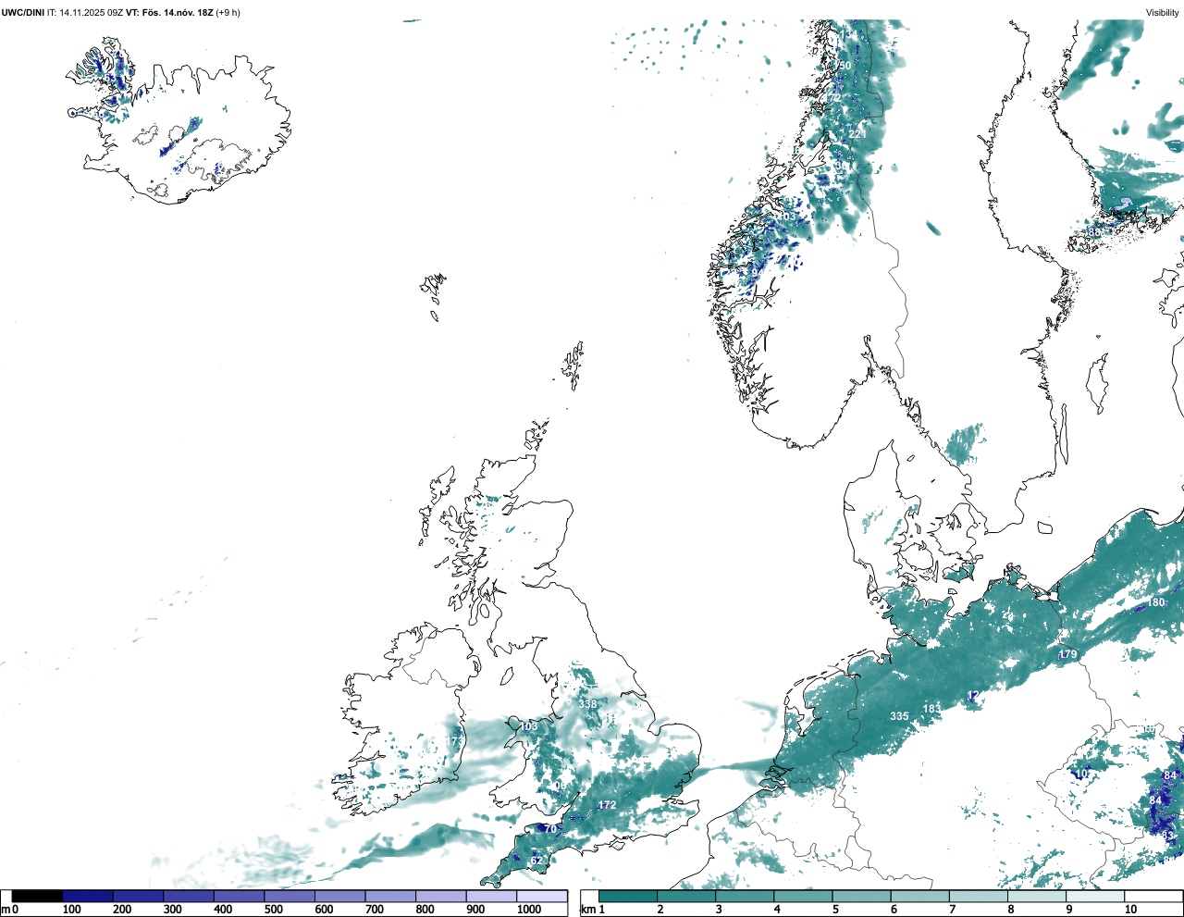This screenshot has width=1184, height=917.
Task: Pick the dark teal 1–2 km legend swatch
Action: (x=628, y=896)
